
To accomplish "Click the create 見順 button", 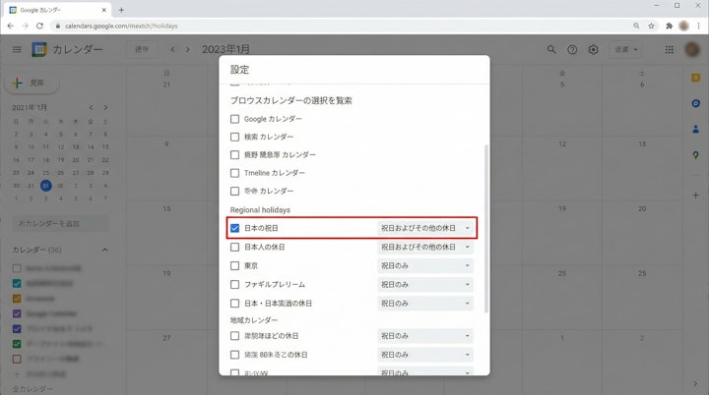I will tap(32, 83).
